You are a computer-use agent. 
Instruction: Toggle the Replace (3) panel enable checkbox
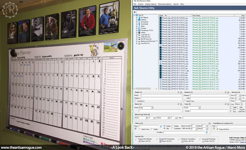[x=226, y=93]
